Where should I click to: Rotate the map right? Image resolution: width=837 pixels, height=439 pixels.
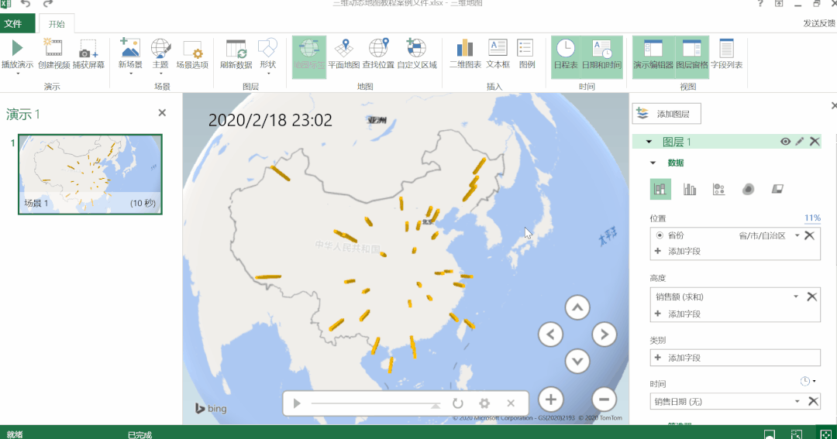tap(604, 334)
